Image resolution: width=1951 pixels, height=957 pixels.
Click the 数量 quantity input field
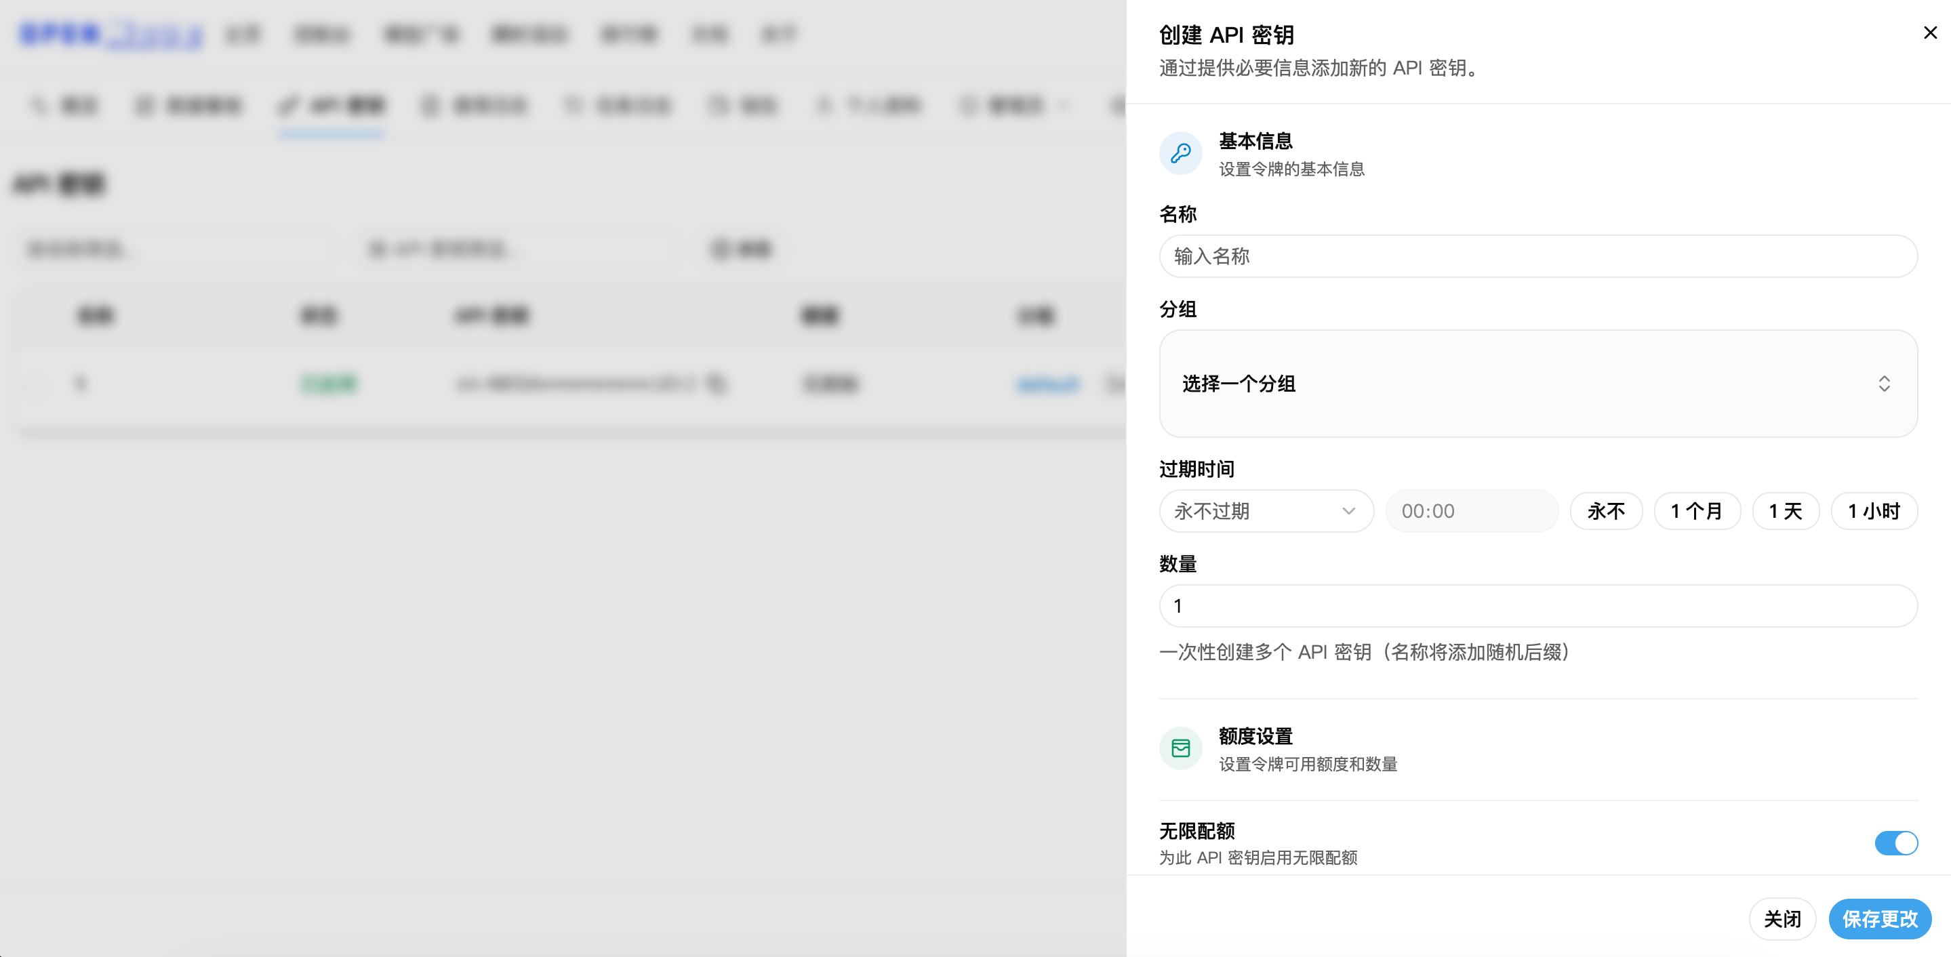tap(1538, 606)
